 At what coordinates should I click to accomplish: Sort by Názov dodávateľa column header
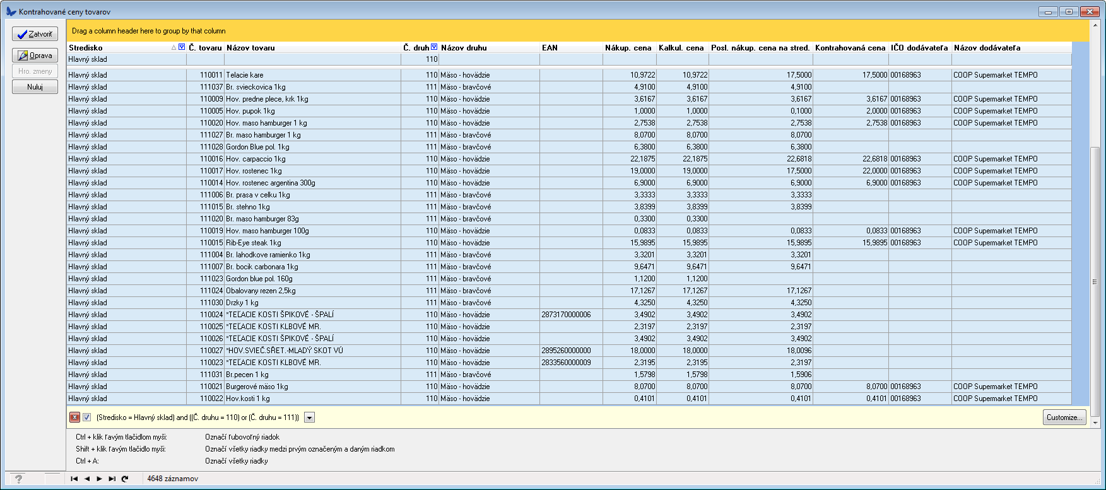[x=1011, y=48]
